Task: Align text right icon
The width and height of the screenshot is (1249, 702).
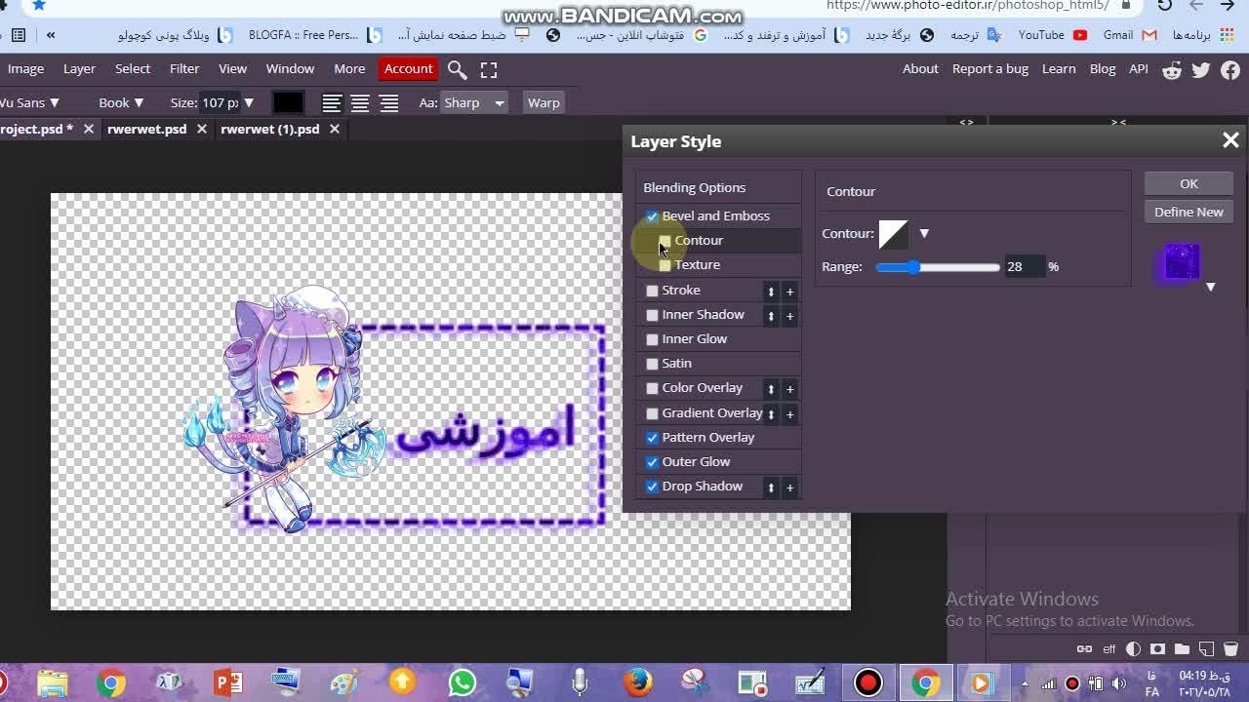Action: [388, 103]
